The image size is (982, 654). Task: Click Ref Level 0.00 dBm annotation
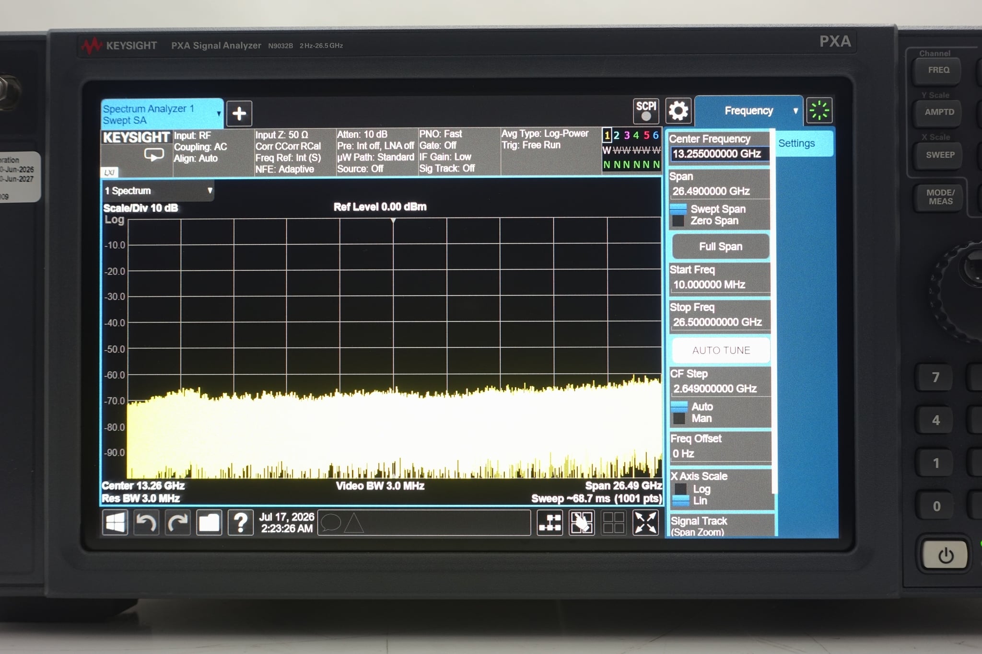(x=380, y=207)
